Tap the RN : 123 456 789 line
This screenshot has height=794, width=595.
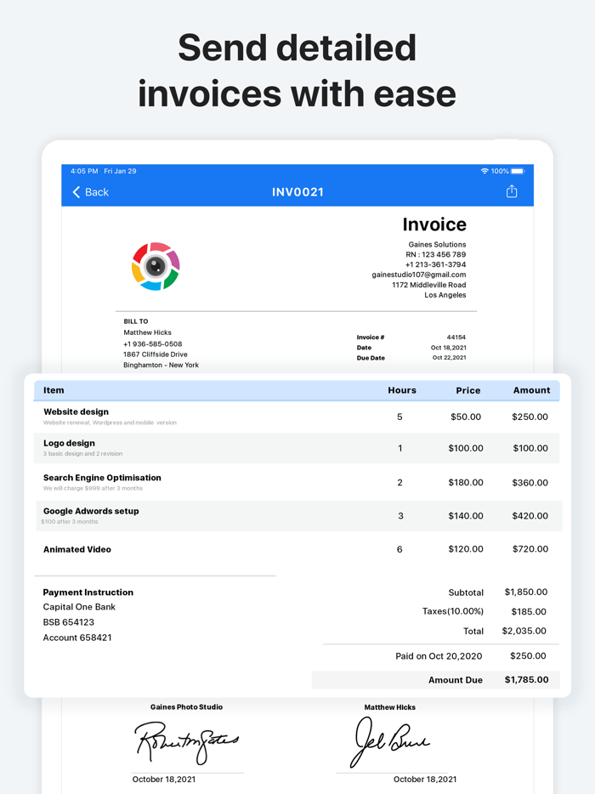point(435,254)
